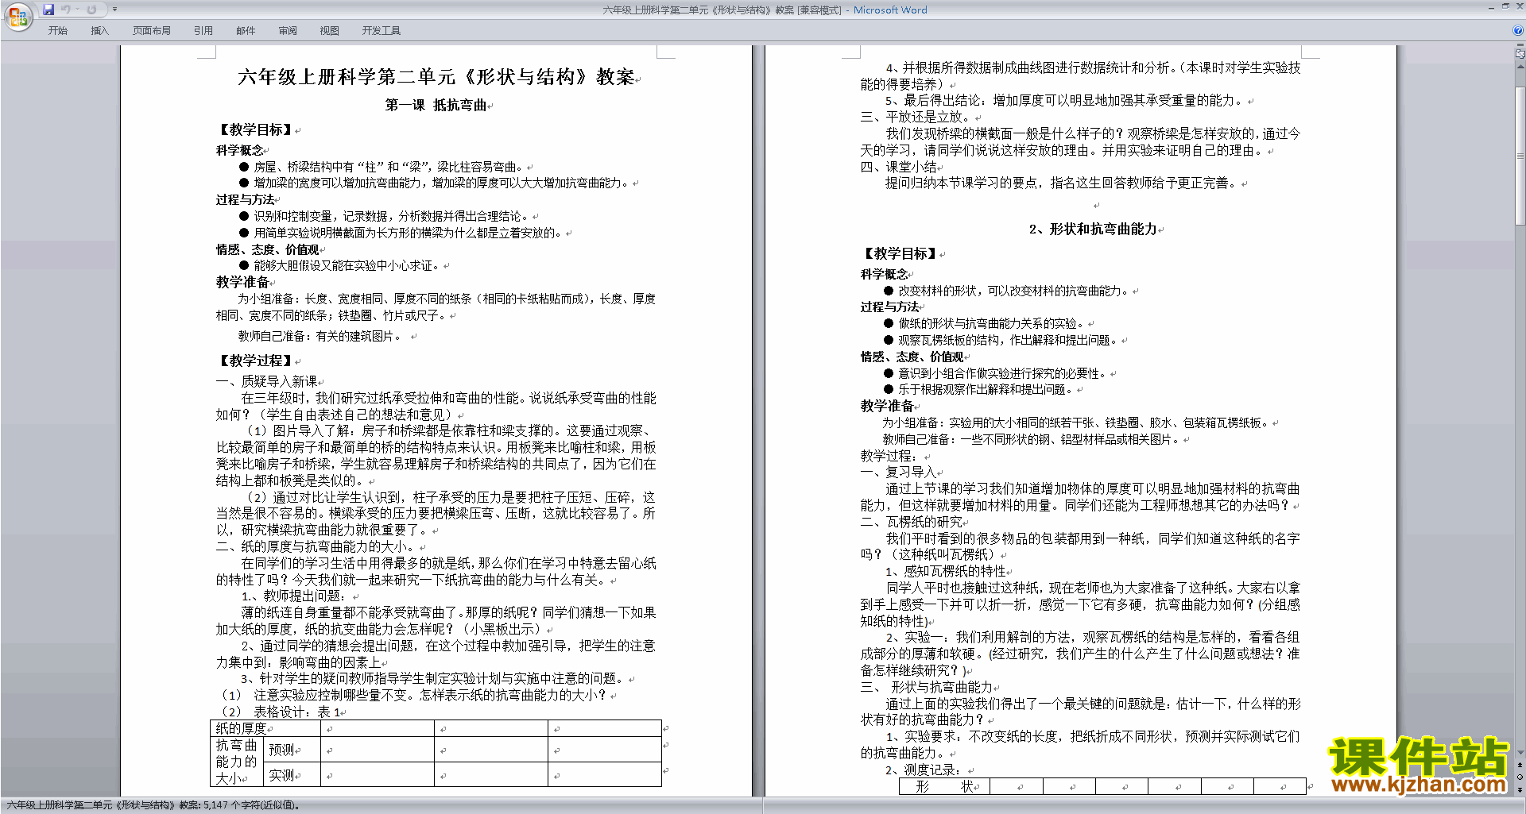
Task: Click the 一、质疑导入新课 line
Action: (266, 381)
